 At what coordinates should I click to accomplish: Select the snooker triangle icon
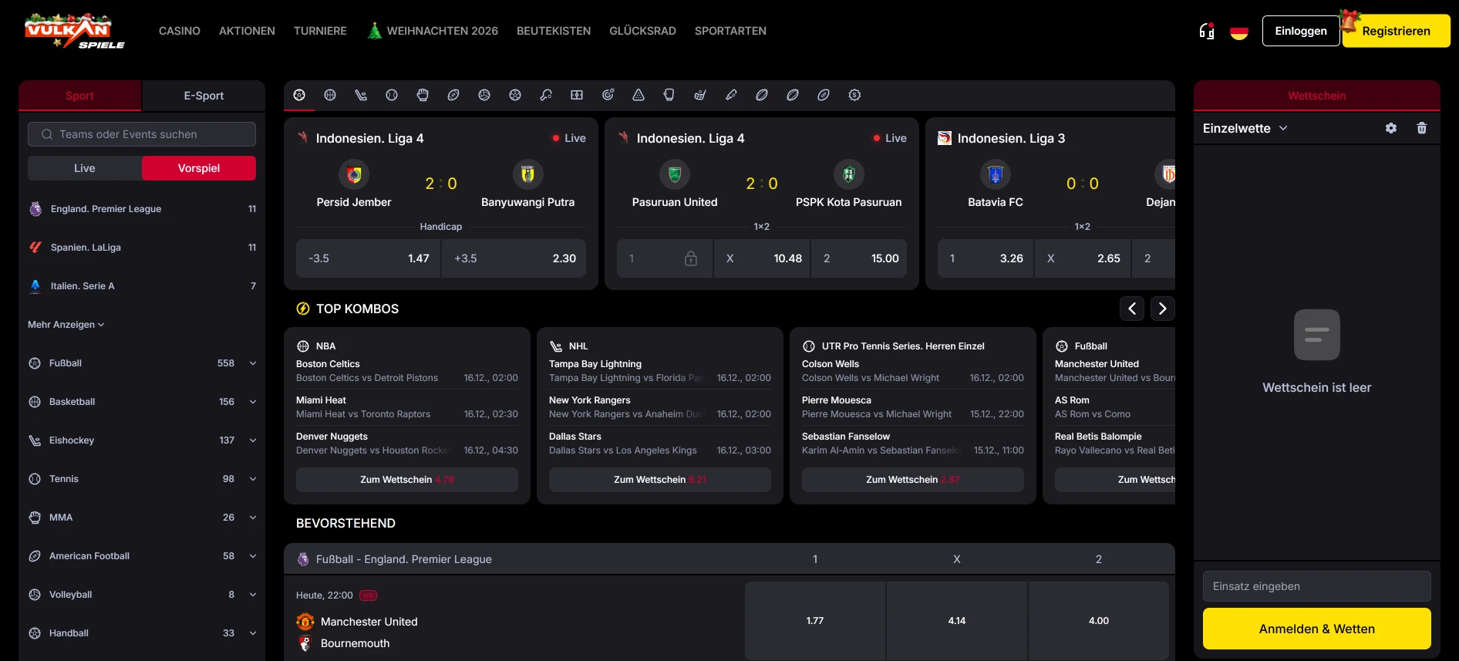pos(639,95)
